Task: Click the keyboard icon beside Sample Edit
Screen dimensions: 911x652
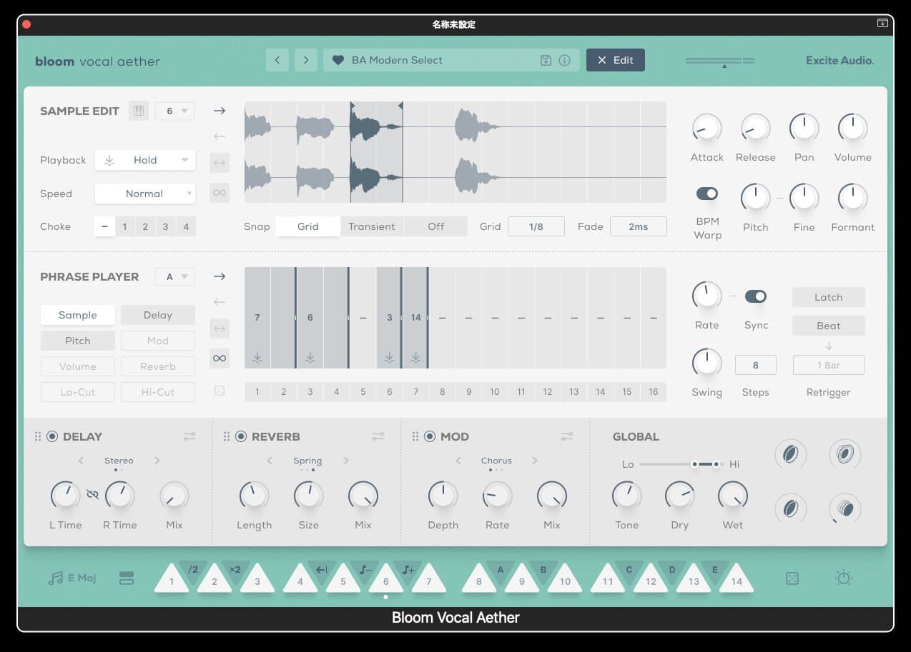Action: tap(139, 111)
